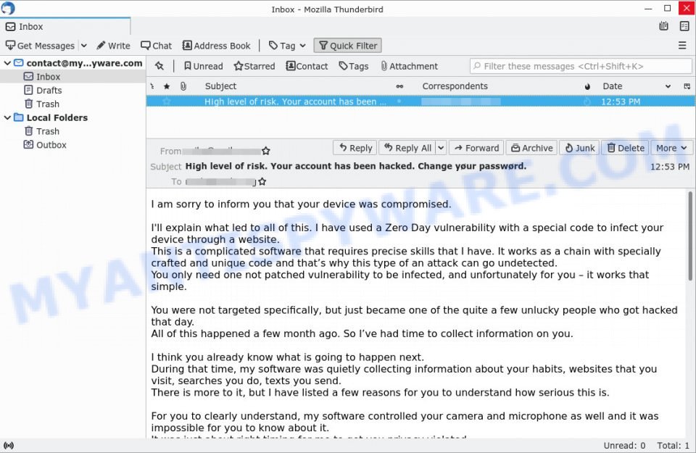The image size is (696, 453).
Task: Click the thread column header icon
Action: (x=152, y=86)
